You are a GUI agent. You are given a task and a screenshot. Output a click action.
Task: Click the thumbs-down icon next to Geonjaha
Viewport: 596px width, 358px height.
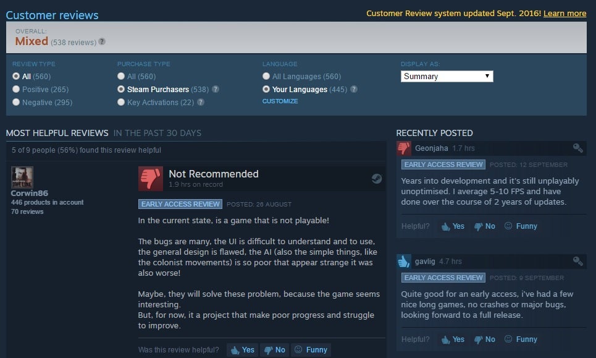[404, 148]
